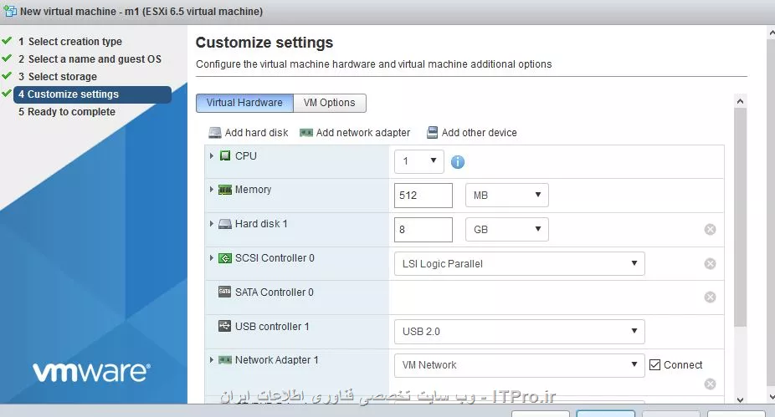
Task: Click the Network Adapter 1 label
Action: coord(277,360)
